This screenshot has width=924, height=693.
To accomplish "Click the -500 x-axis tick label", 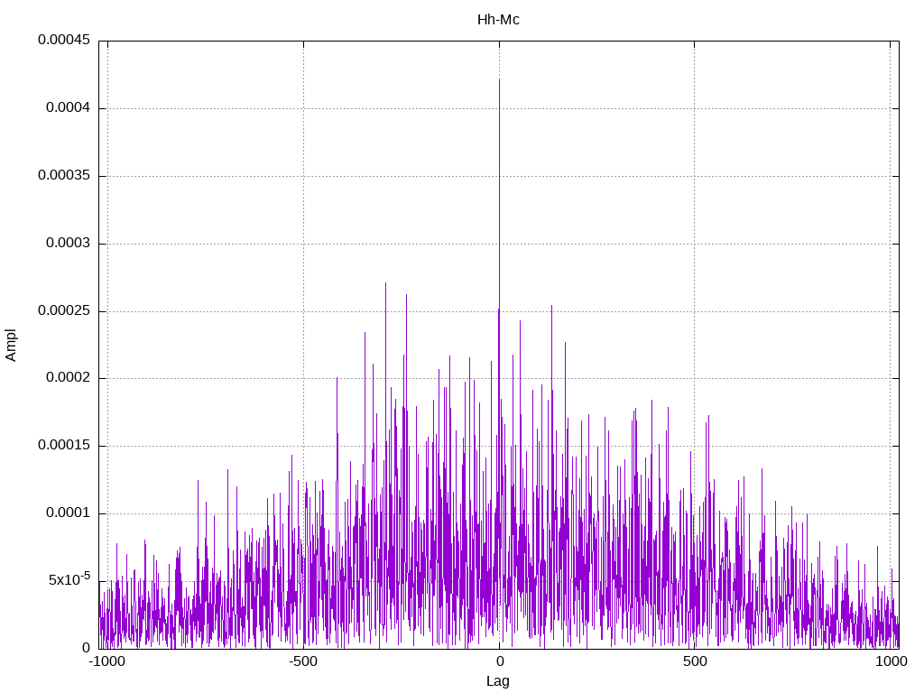I will click(x=303, y=661).
